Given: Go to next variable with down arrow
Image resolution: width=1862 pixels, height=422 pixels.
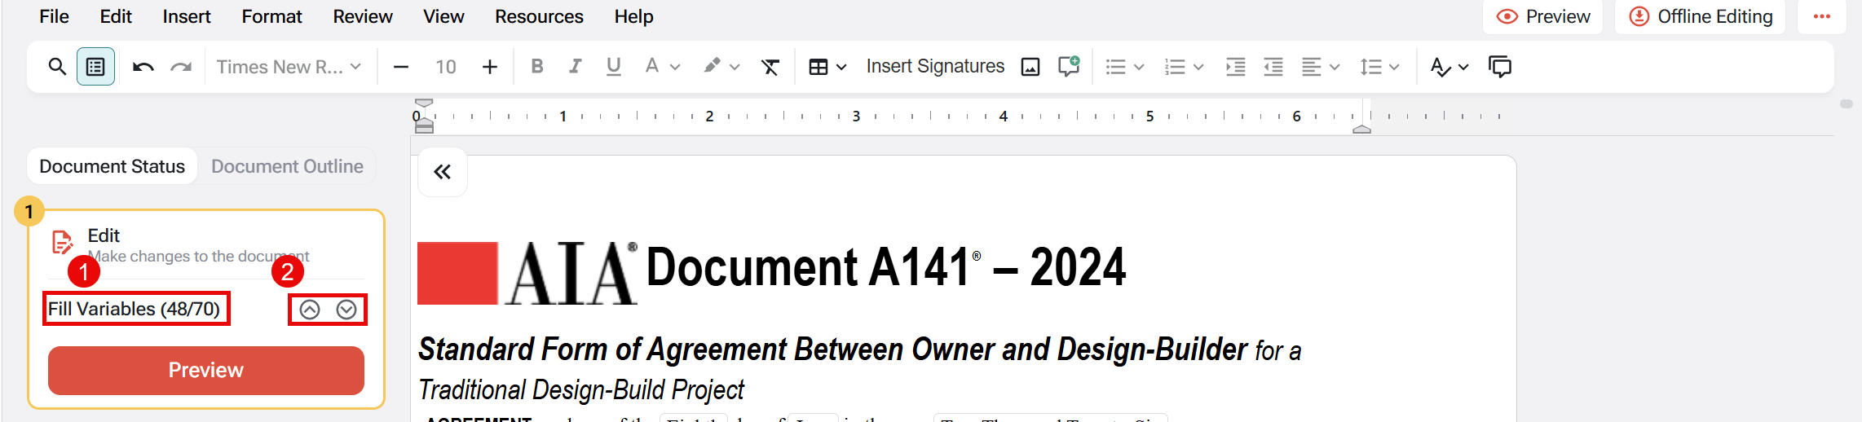Looking at the screenshot, I should coord(346,310).
